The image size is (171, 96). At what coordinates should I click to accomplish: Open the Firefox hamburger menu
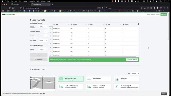[167, 8]
